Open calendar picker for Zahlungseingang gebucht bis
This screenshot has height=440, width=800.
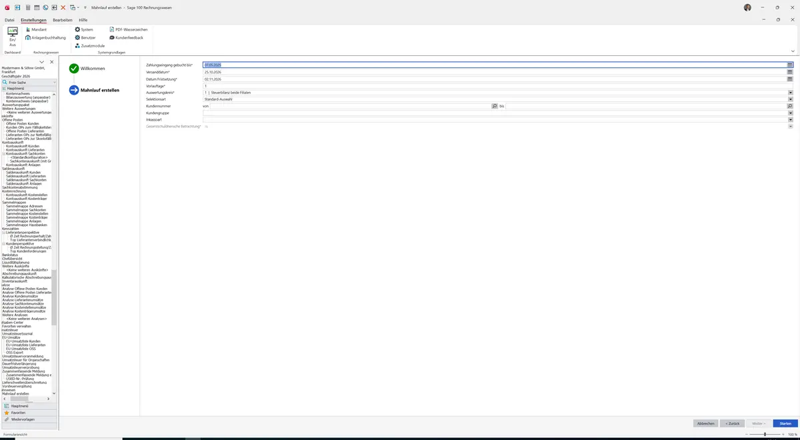click(790, 65)
